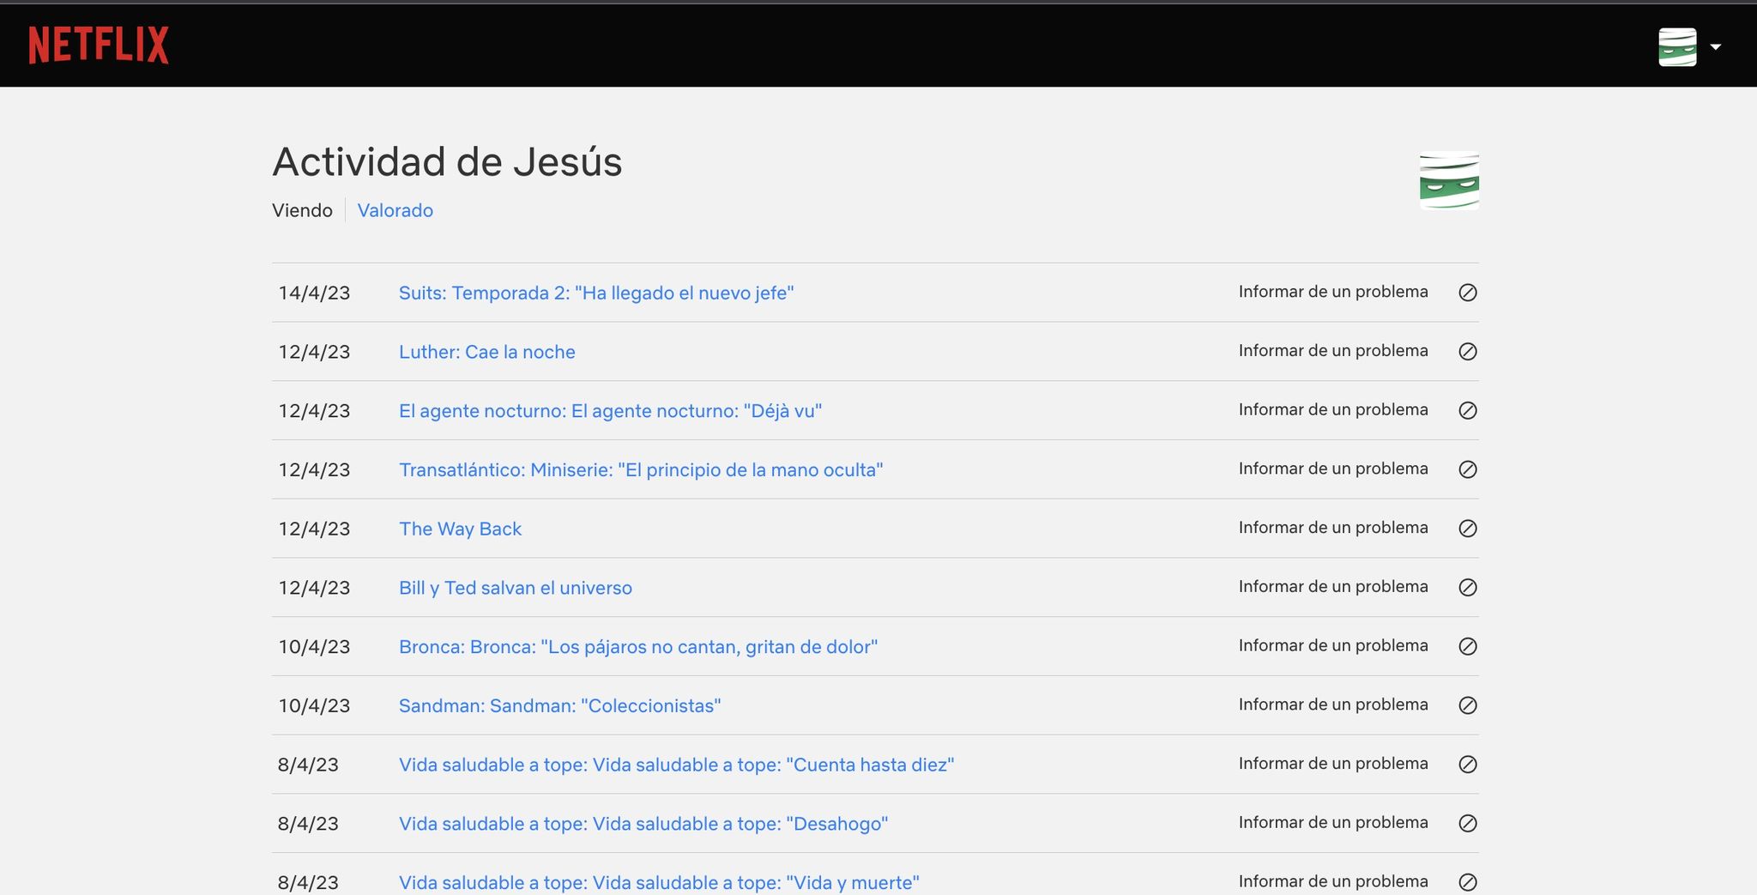Viewport: 1757px width, 895px height.
Task: Open Vida saludable a tope "Desahogo" link
Action: tap(643, 824)
